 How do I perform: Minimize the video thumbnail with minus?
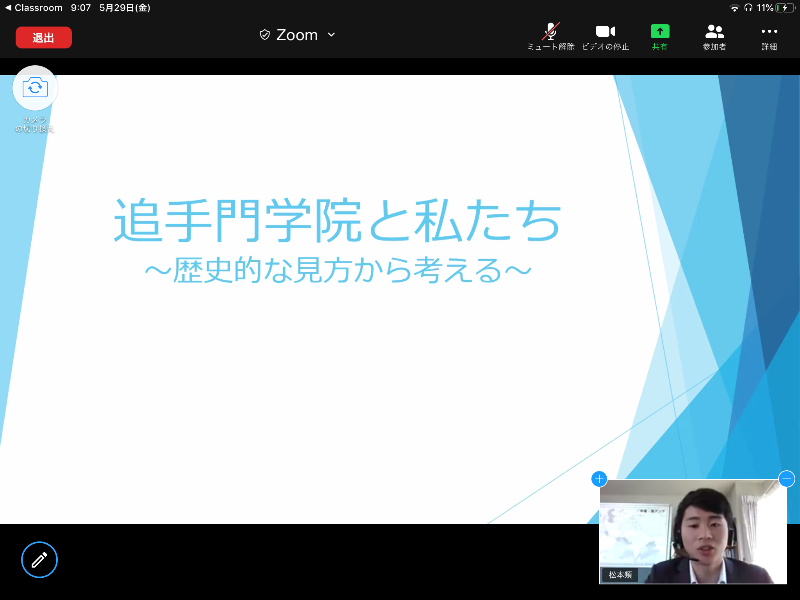(x=786, y=479)
